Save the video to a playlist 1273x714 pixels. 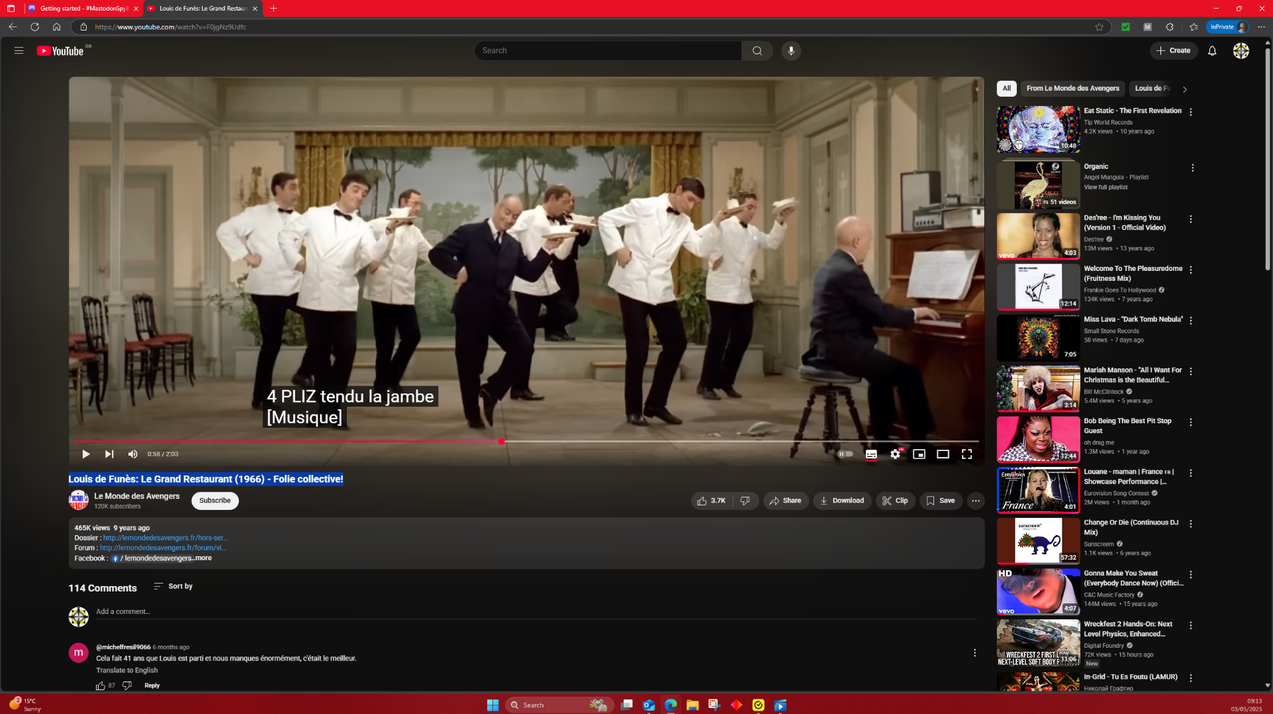(941, 501)
